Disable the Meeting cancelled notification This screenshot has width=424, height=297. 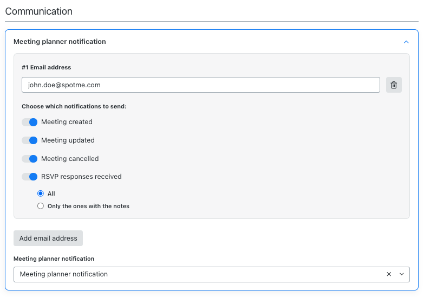point(29,159)
